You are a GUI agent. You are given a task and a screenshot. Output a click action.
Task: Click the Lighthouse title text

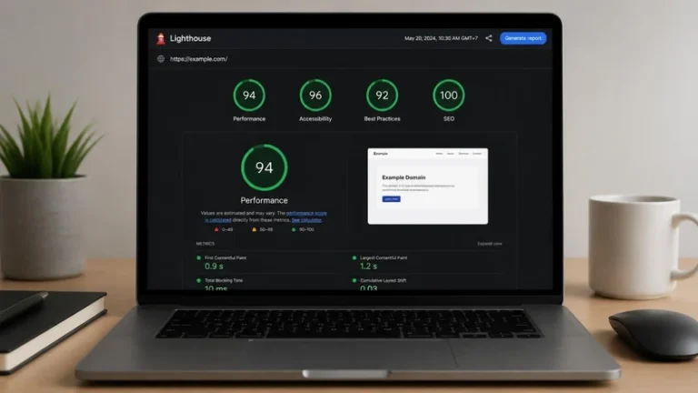click(190, 38)
